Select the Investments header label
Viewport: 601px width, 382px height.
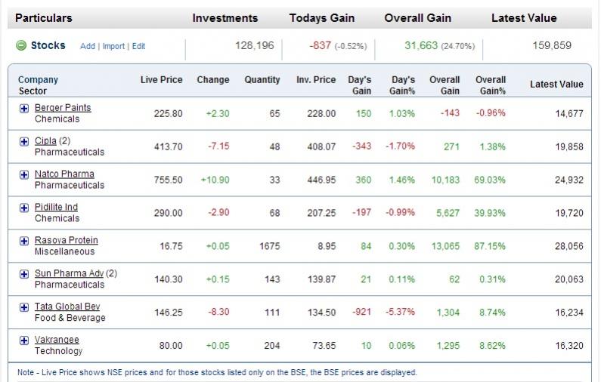(x=225, y=18)
